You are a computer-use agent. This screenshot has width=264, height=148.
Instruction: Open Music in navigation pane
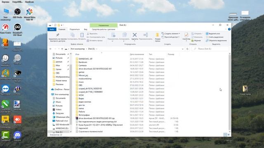click(x=58, y=102)
